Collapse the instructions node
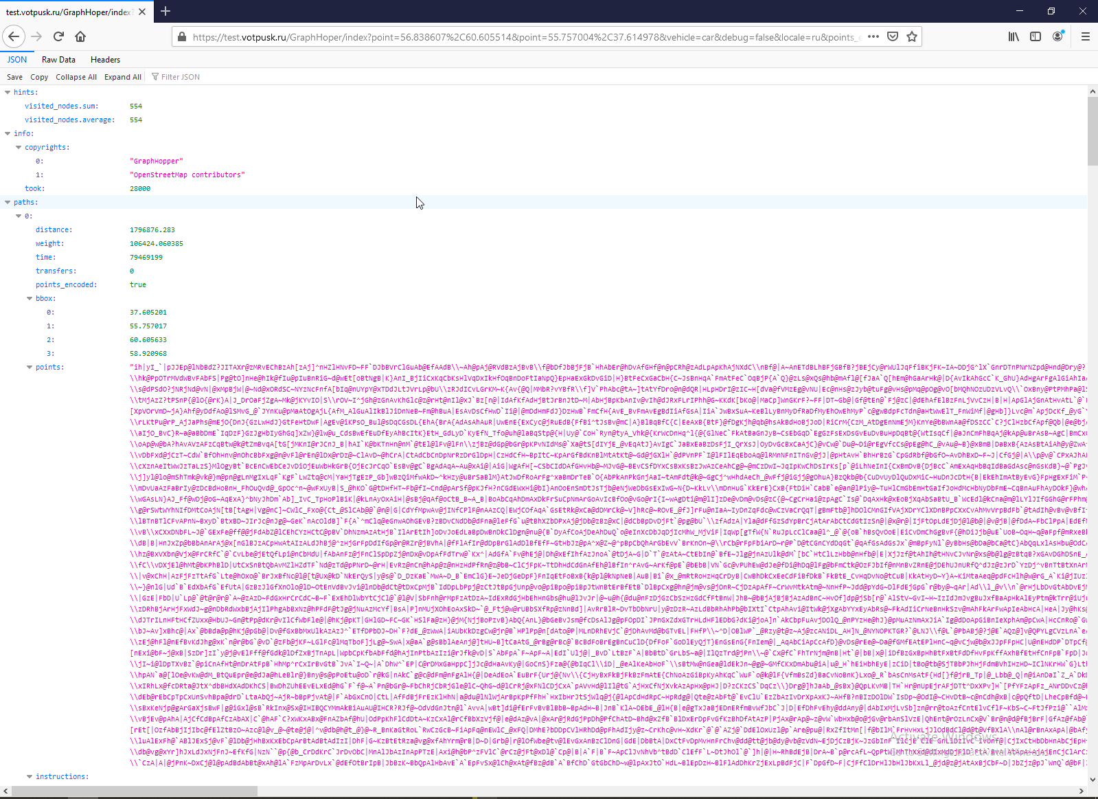Image resolution: width=1098 pixels, height=799 pixels. 30,776
